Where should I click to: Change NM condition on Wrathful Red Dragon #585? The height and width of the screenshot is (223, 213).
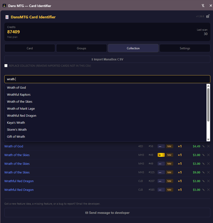click(x=169, y=190)
